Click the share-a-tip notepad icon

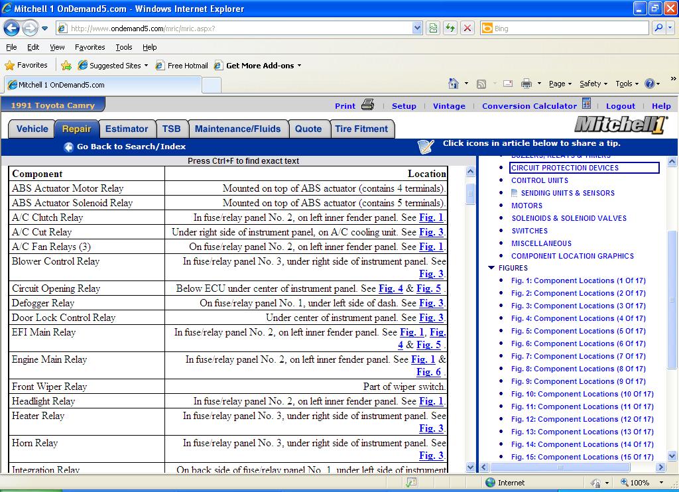click(x=426, y=146)
